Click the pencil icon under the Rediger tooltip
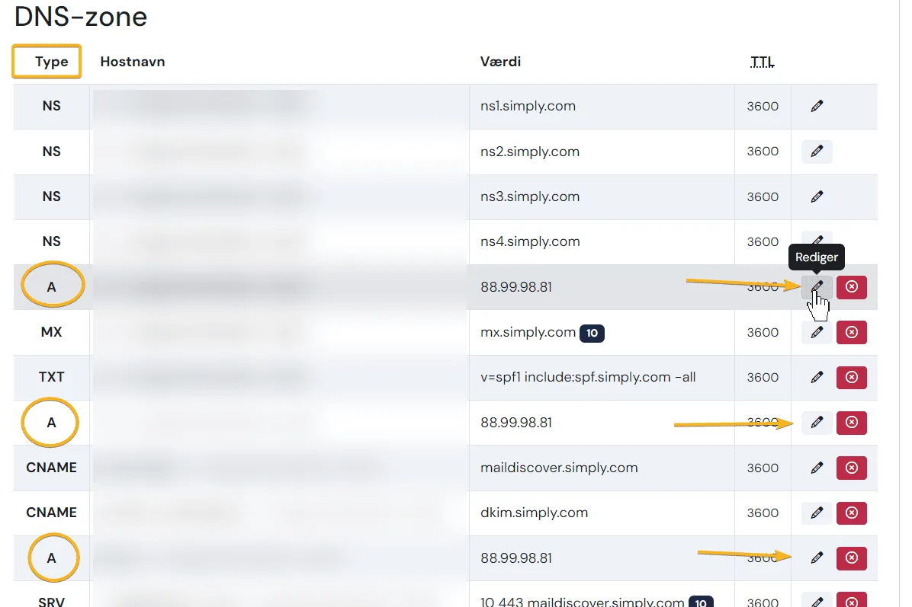The width and height of the screenshot is (912, 607). [x=817, y=287]
